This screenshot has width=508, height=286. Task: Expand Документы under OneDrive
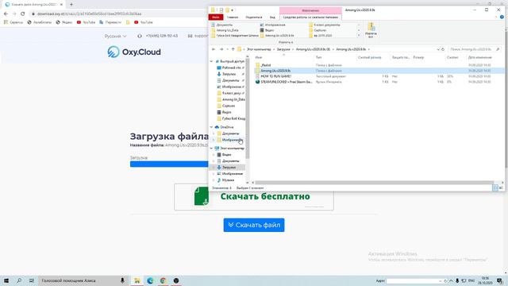click(214, 133)
